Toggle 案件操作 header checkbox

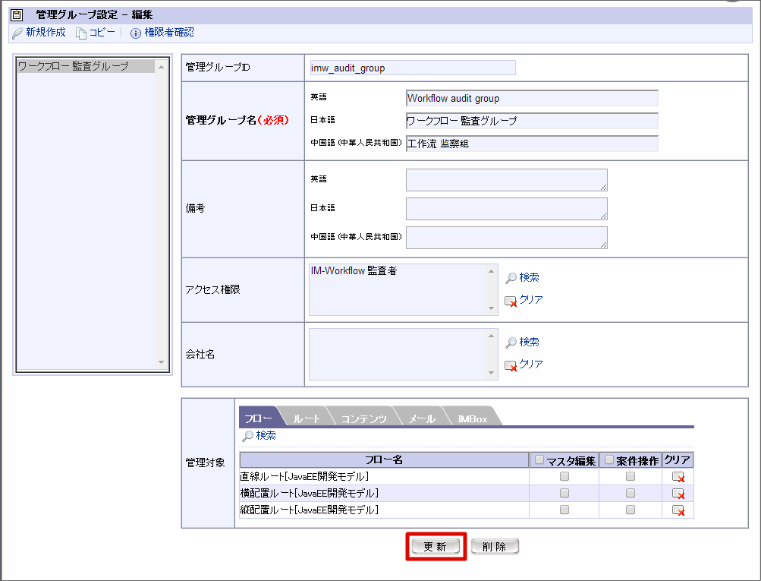[609, 459]
